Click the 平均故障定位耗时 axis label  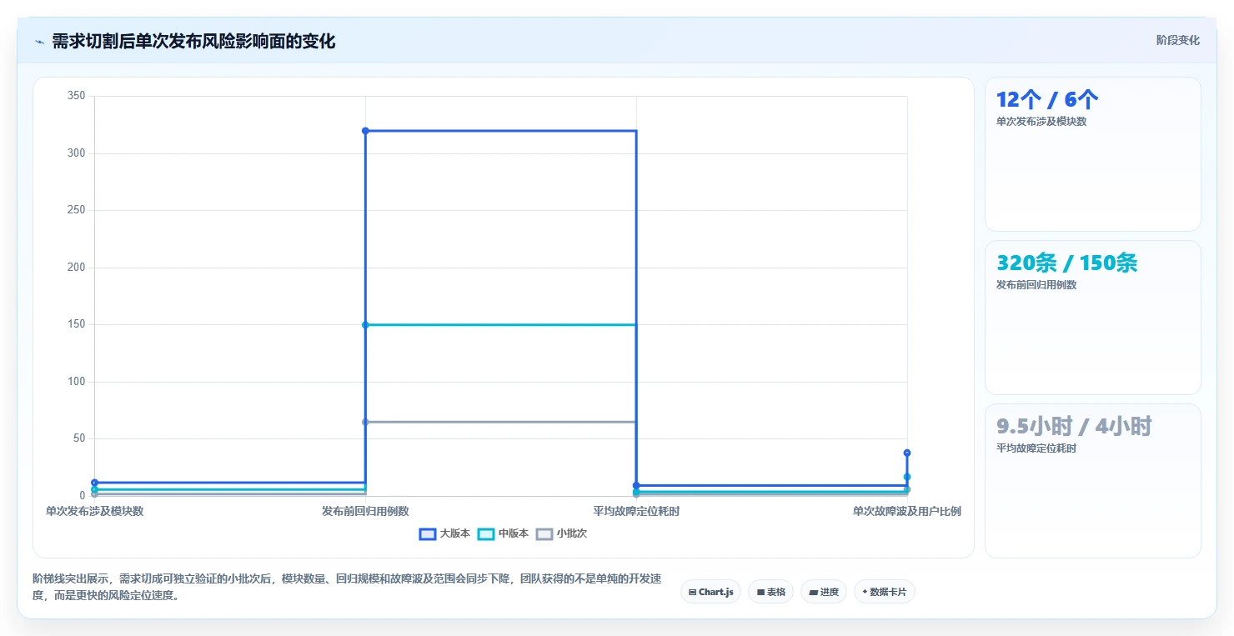pyautogui.click(x=636, y=511)
